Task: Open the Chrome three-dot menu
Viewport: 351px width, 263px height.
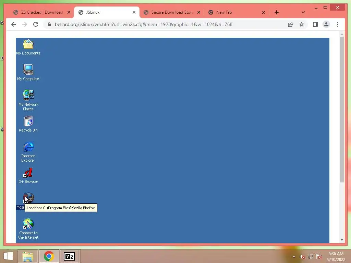Action: click(x=337, y=24)
